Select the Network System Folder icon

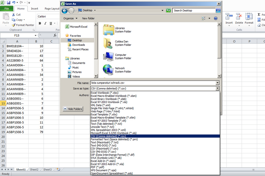point(108,70)
